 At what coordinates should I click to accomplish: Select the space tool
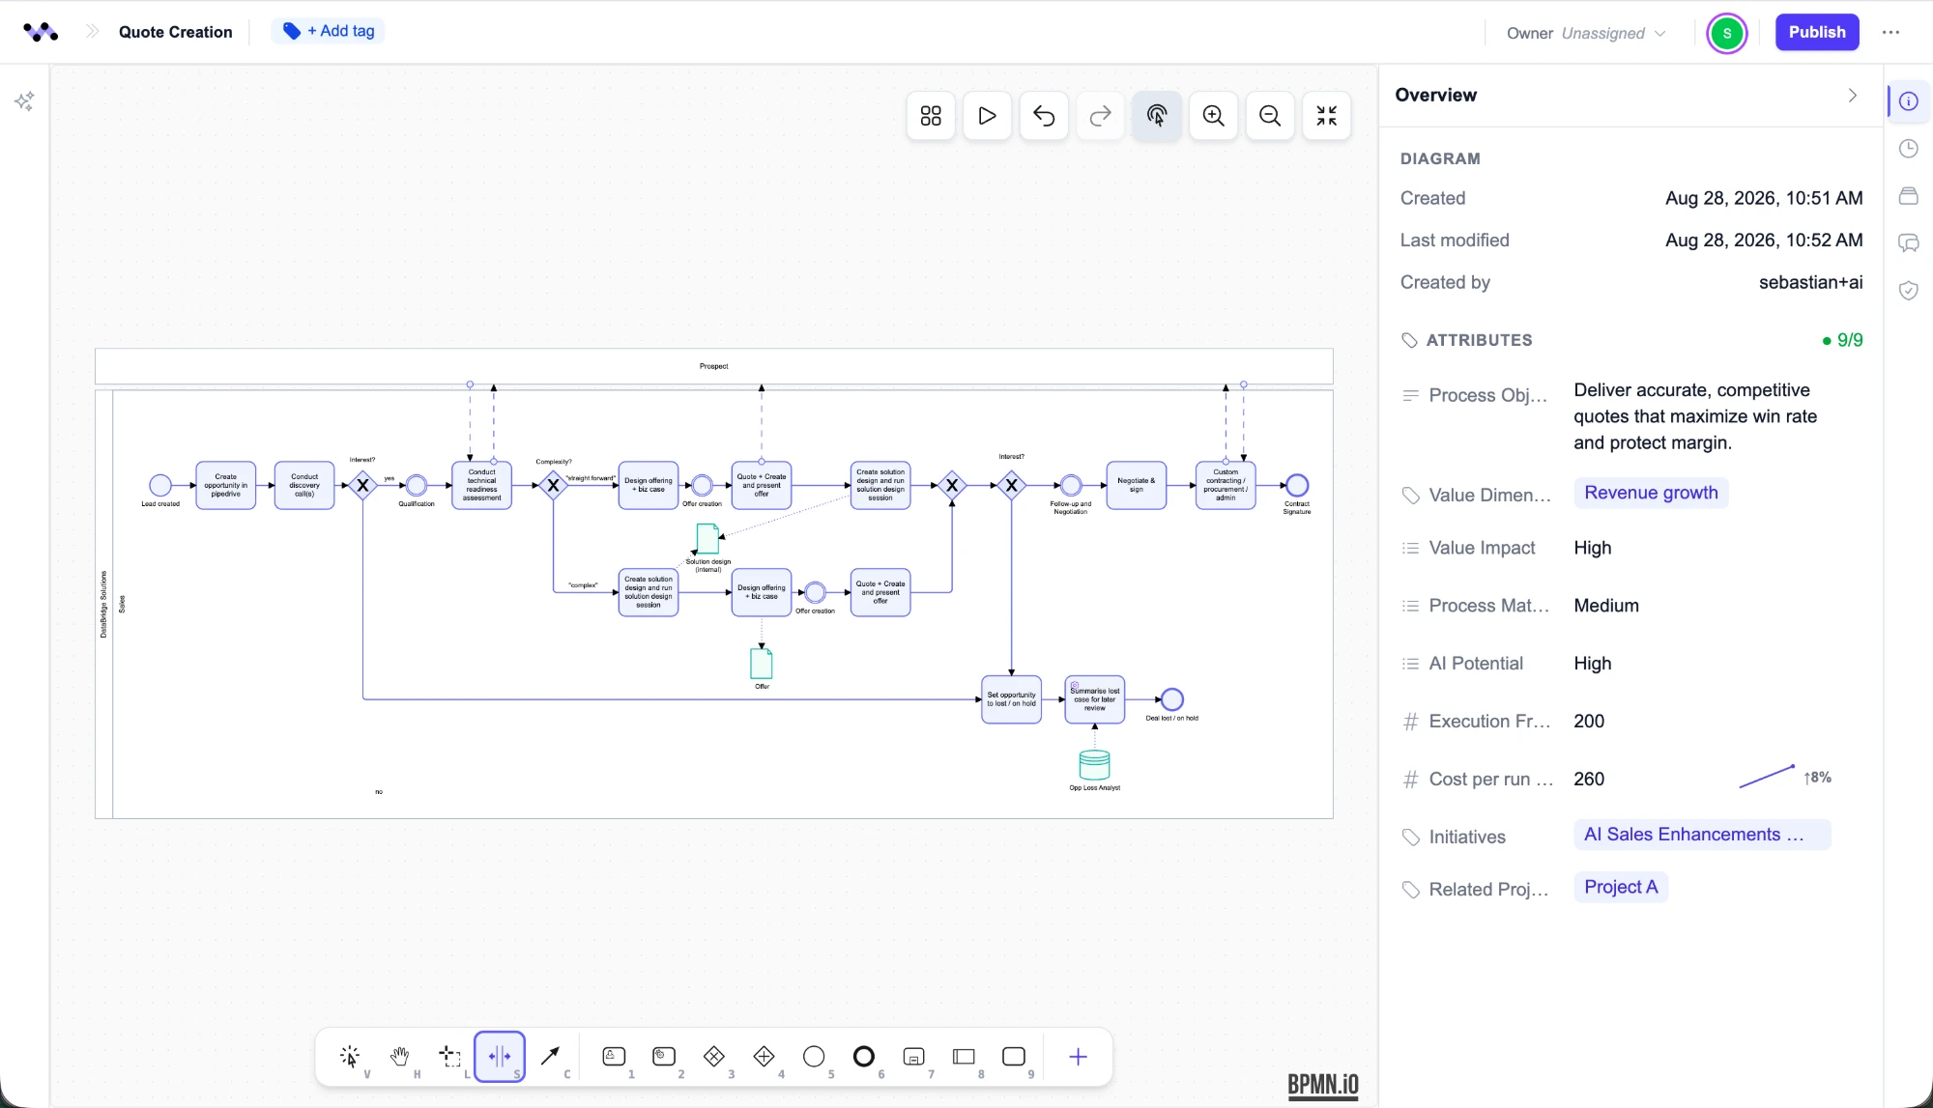(500, 1057)
